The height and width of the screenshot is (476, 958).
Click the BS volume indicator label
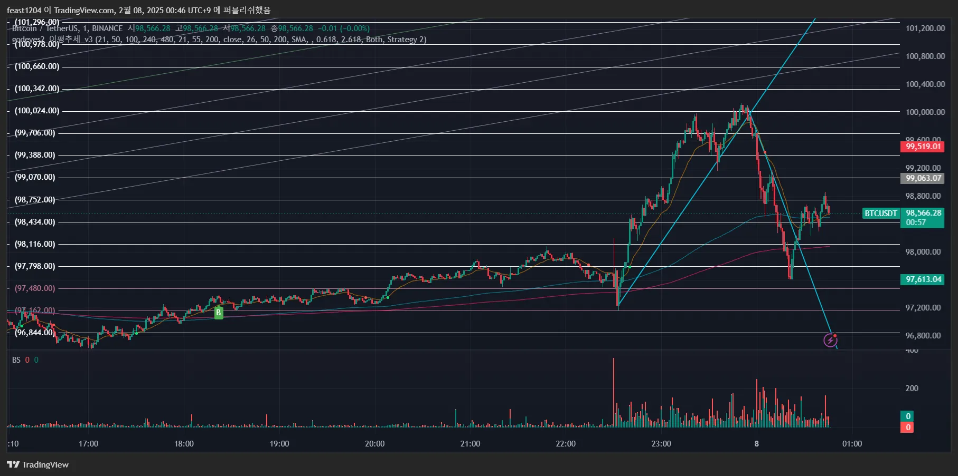(16, 360)
